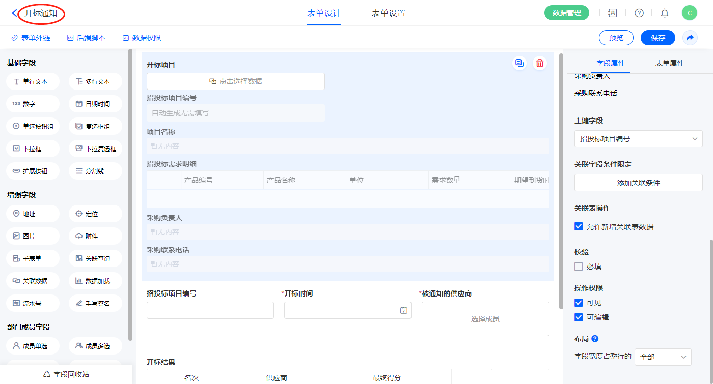Click the back arrow beside 开标通知
Screen dimensions: 713x384
click(14, 13)
